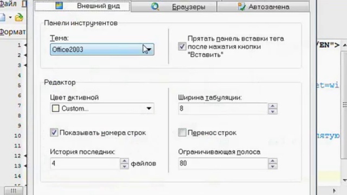Click line number 10 in editor gutter
The image size is (347, 195).
pos(17,136)
